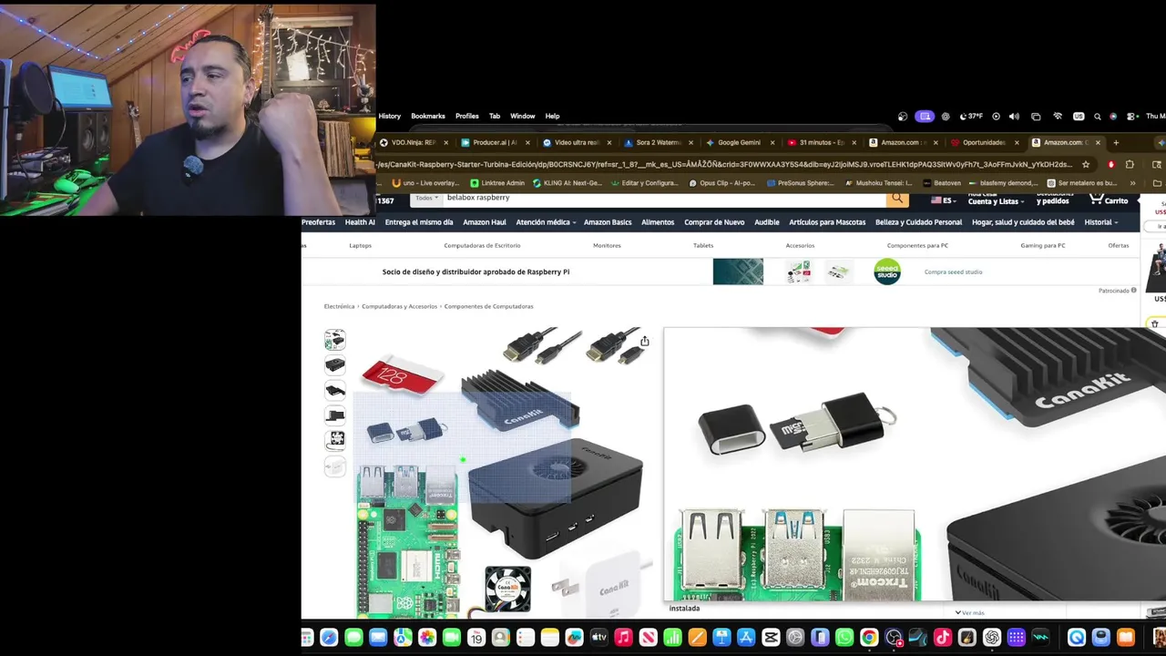Switch to the Google Gemini tab
Screen dimensions: 1166x656
click(738, 143)
